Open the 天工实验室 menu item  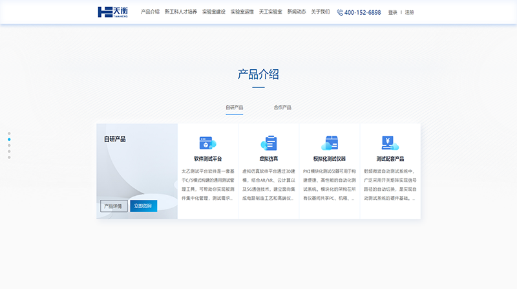pyautogui.click(x=270, y=12)
